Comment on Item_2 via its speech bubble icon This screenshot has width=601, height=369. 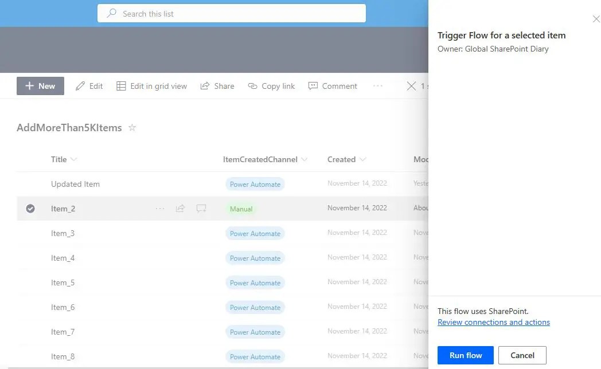pyautogui.click(x=201, y=209)
